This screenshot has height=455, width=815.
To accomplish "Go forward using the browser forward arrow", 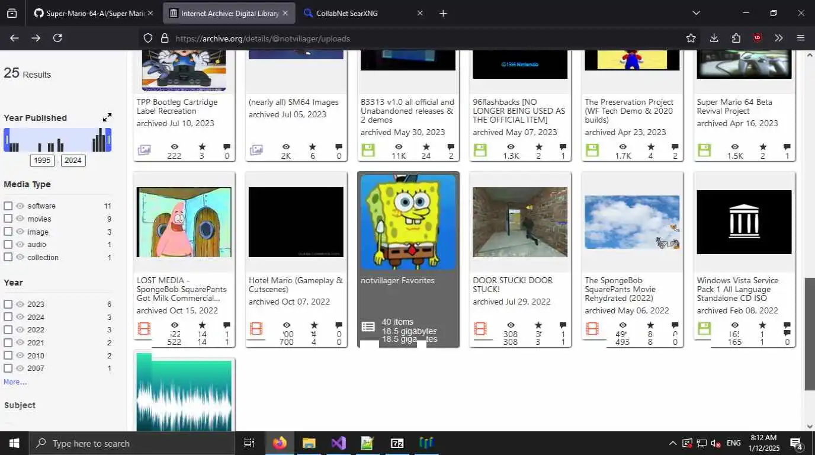I will coord(36,38).
